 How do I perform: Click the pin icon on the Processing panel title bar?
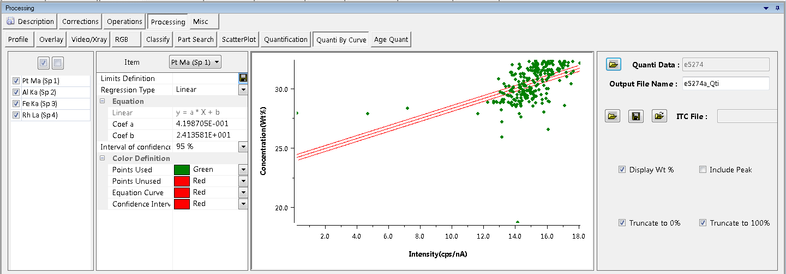click(778, 8)
